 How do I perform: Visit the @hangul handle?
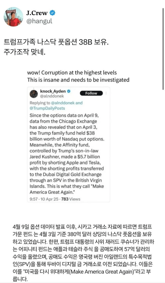[39, 21]
